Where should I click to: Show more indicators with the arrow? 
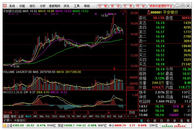(x=125, y=116)
